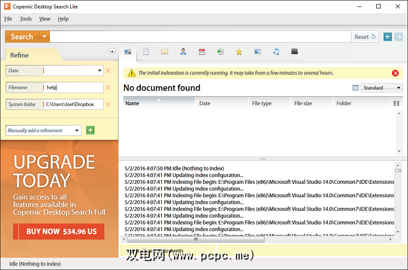Image resolution: width=408 pixels, height=270 pixels.
Task: Click the Filename field containing help
Action: (73, 87)
